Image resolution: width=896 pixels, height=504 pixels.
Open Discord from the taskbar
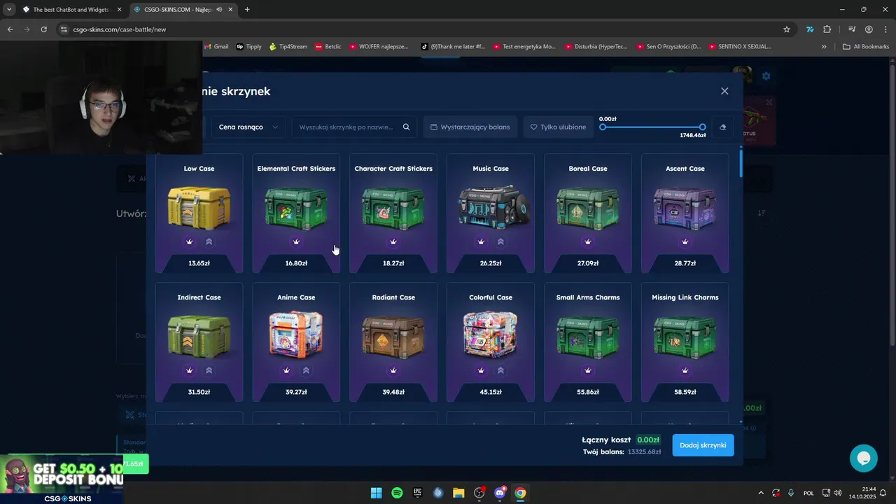coord(500,493)
